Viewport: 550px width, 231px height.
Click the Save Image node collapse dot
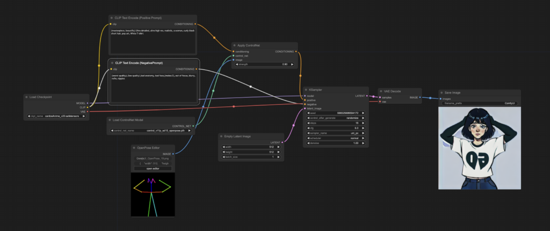pyautogui.click(x=442, y=93)
